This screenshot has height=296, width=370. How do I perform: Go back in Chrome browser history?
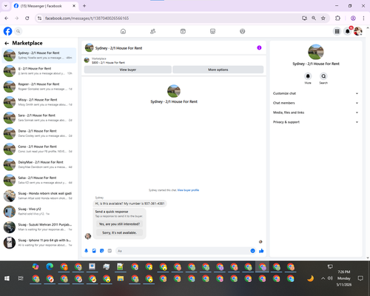tap(7, 18)
